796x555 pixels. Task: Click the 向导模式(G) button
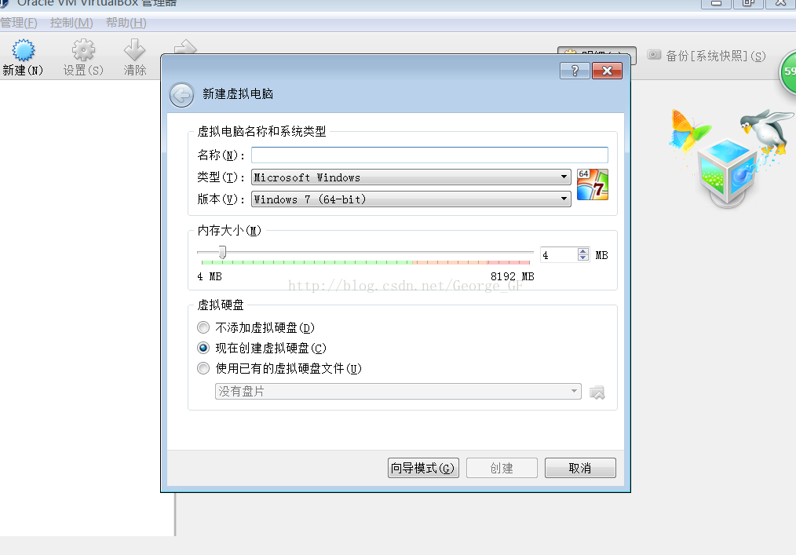coord(423,468)
